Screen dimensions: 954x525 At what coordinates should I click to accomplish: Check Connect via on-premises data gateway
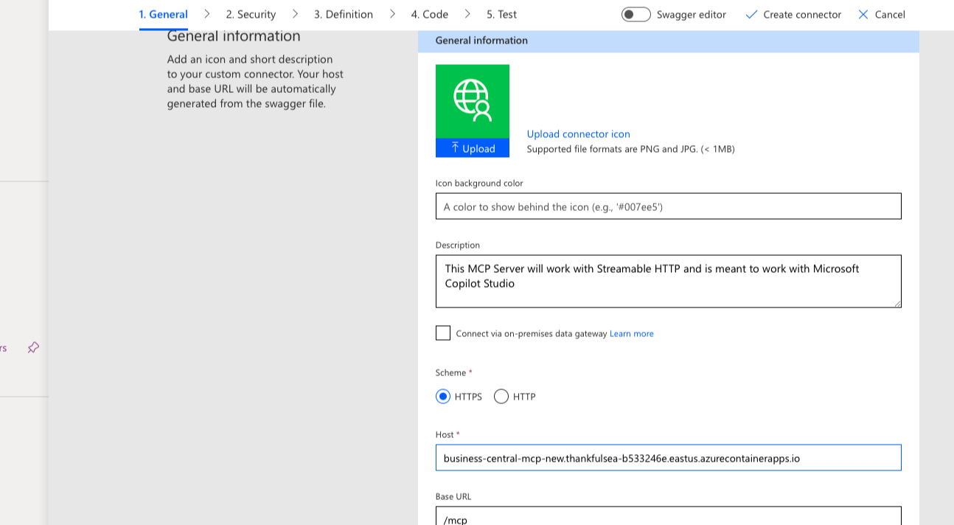[442, 333]
